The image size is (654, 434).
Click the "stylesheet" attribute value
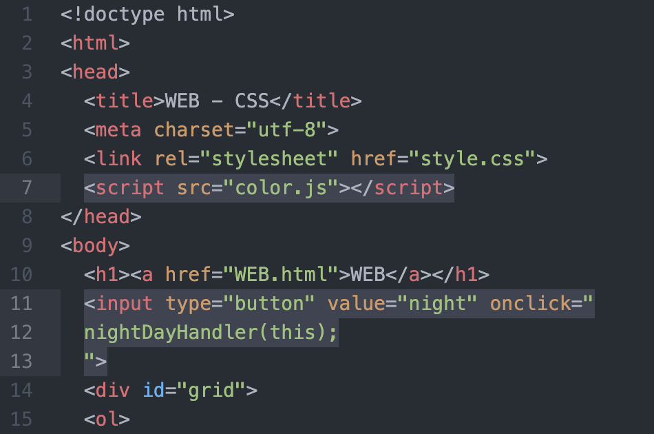[x=269, y=159]
